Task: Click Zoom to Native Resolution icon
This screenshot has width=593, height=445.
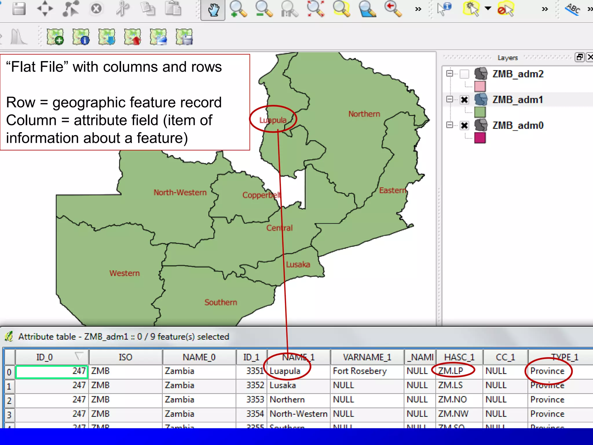Action: (290, 9)
